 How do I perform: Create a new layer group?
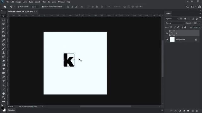188,111
